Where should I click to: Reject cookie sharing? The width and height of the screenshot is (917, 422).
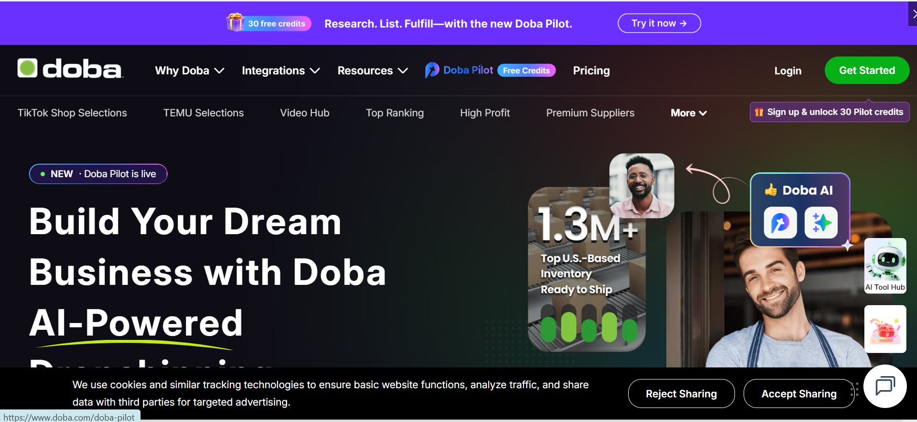[x=681, y=394]
